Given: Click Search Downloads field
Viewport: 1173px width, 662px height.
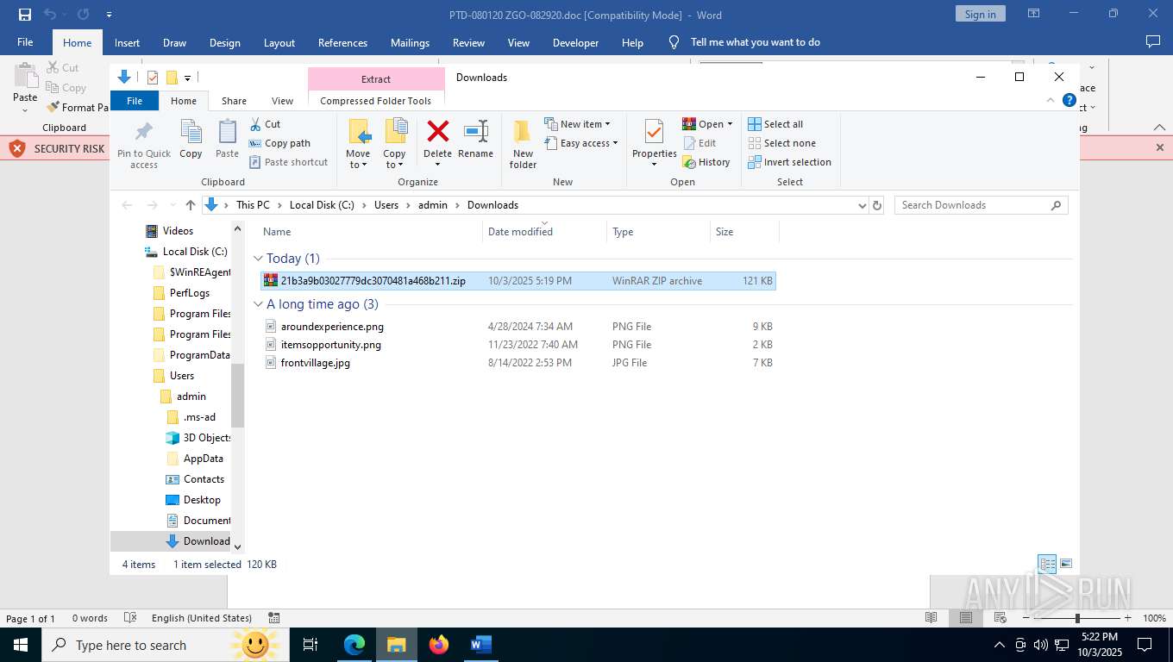Looking at the screenshot, I should tap(981, 205).
